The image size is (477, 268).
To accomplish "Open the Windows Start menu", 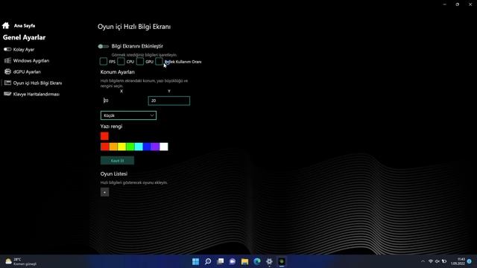I will [x=195, y=261].
